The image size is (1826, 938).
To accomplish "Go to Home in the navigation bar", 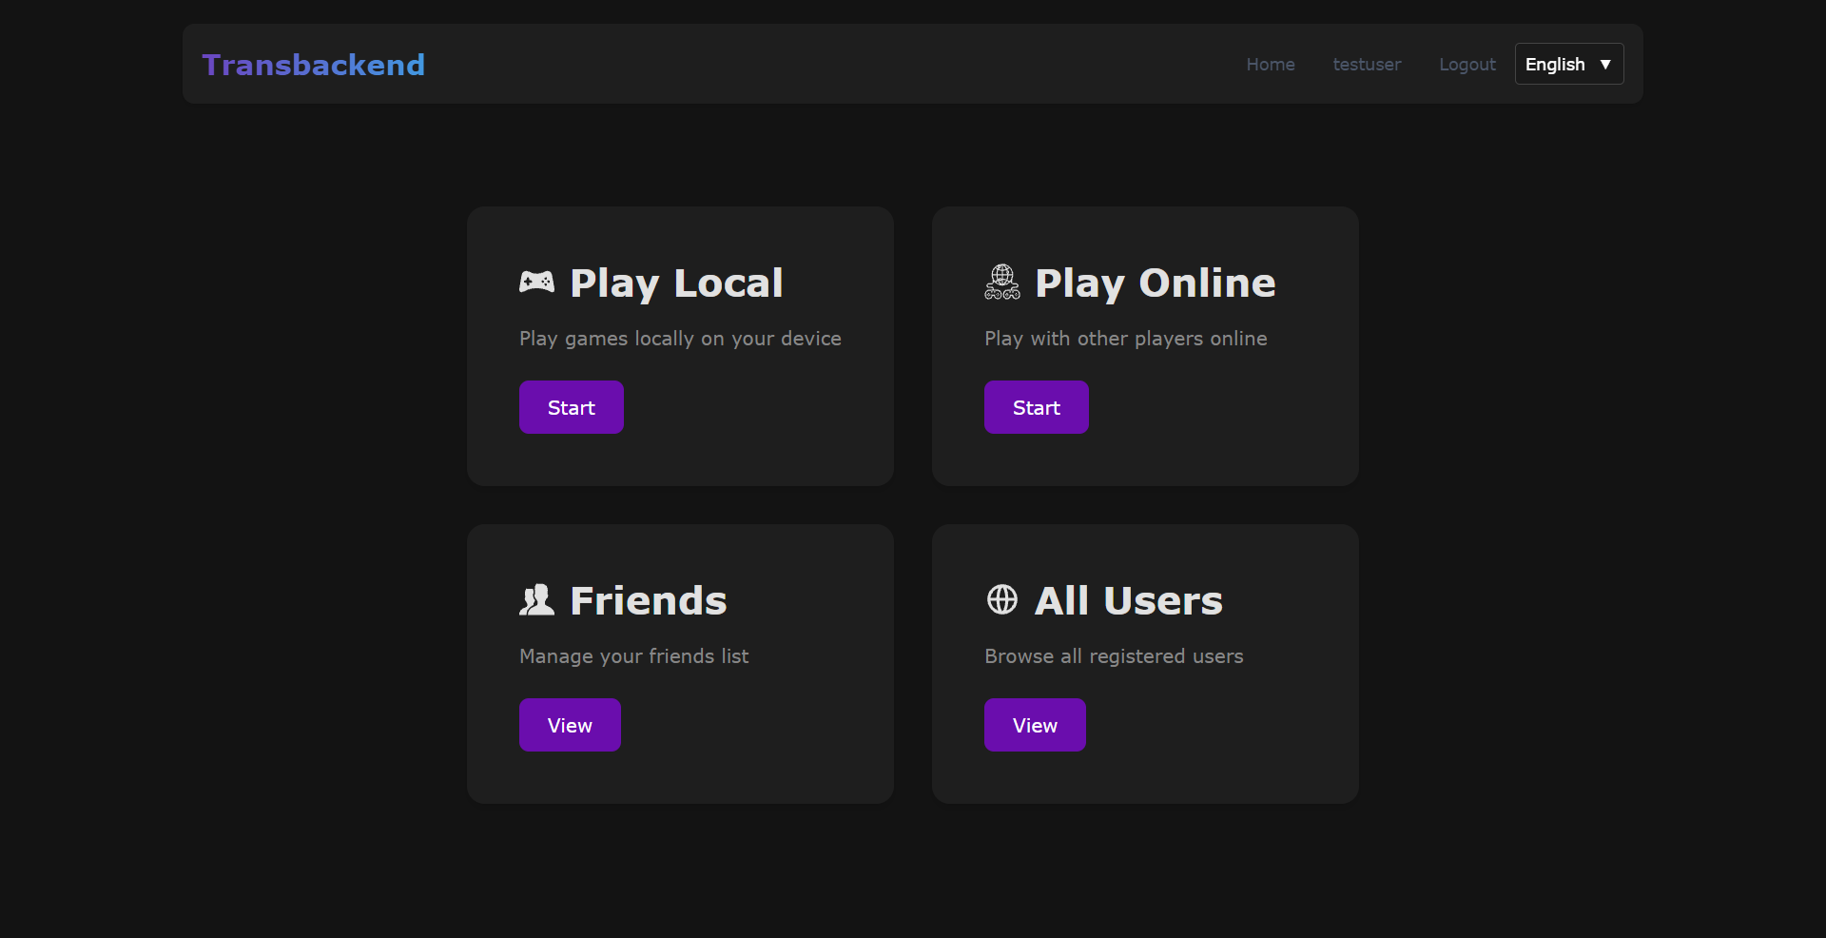I will tap(1271, 64).
